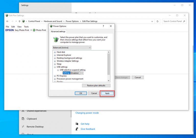196x138 pixels.
Task: Click the Photo Print toolbar button
Action: click(40, 30)
